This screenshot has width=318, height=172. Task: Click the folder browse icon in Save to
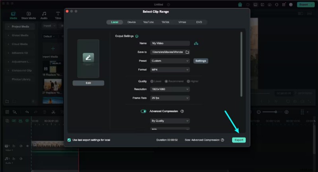[187, 52]
